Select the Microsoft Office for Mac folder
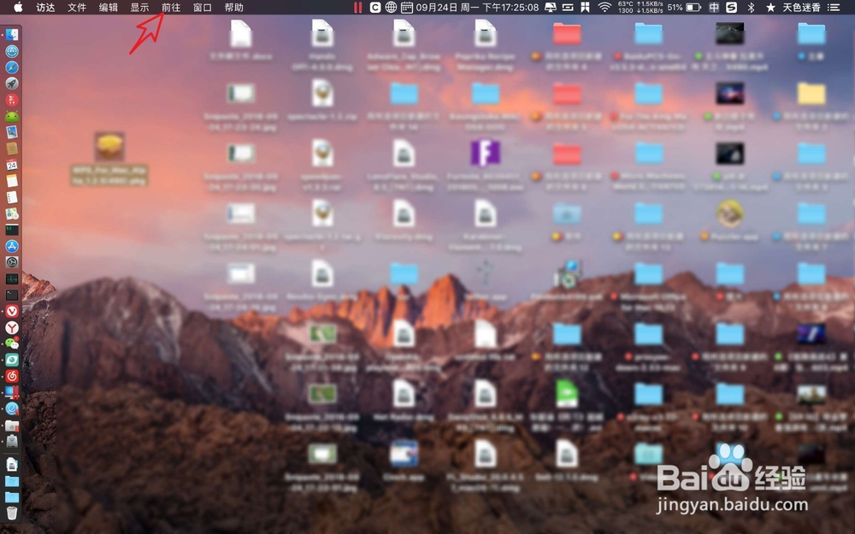Image resolution: width=855 pixels, height=534 pixels. (x=648, y=273)
